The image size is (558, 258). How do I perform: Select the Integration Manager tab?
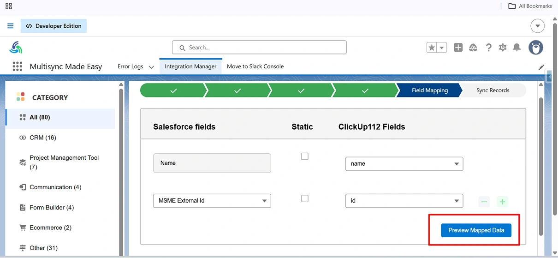190,66
